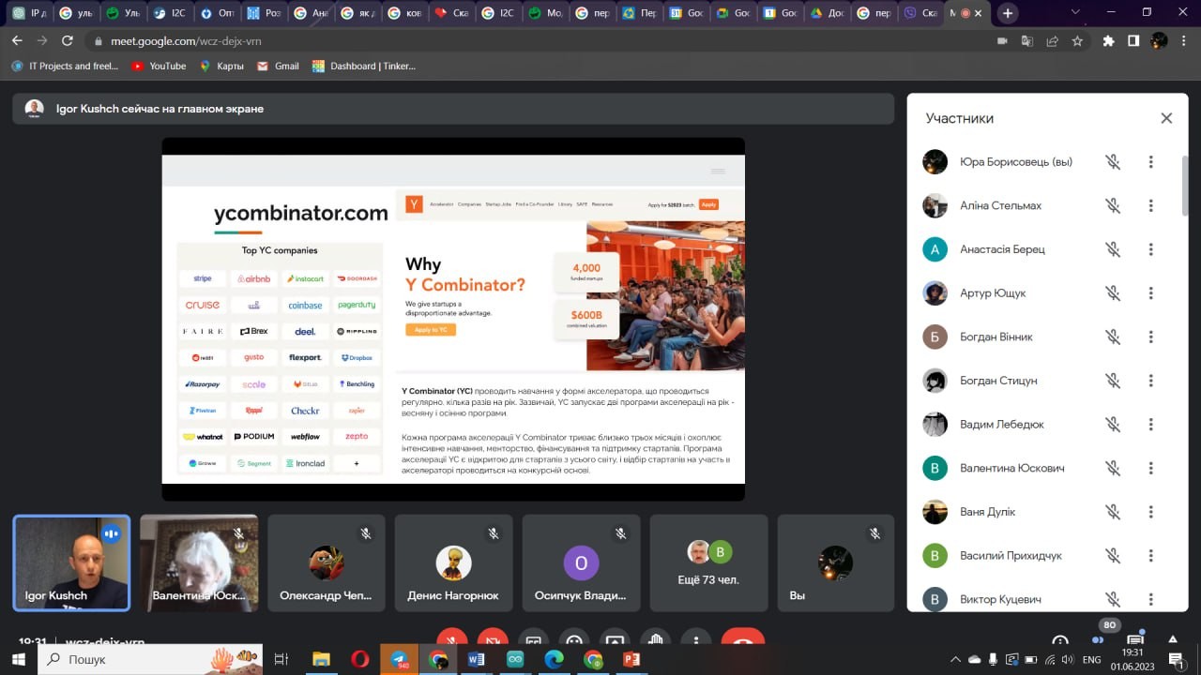The height and width of the screenshot is (675, 1201).
Task: Open more options for Анастасія Берец
Action: click(1150, 249)
